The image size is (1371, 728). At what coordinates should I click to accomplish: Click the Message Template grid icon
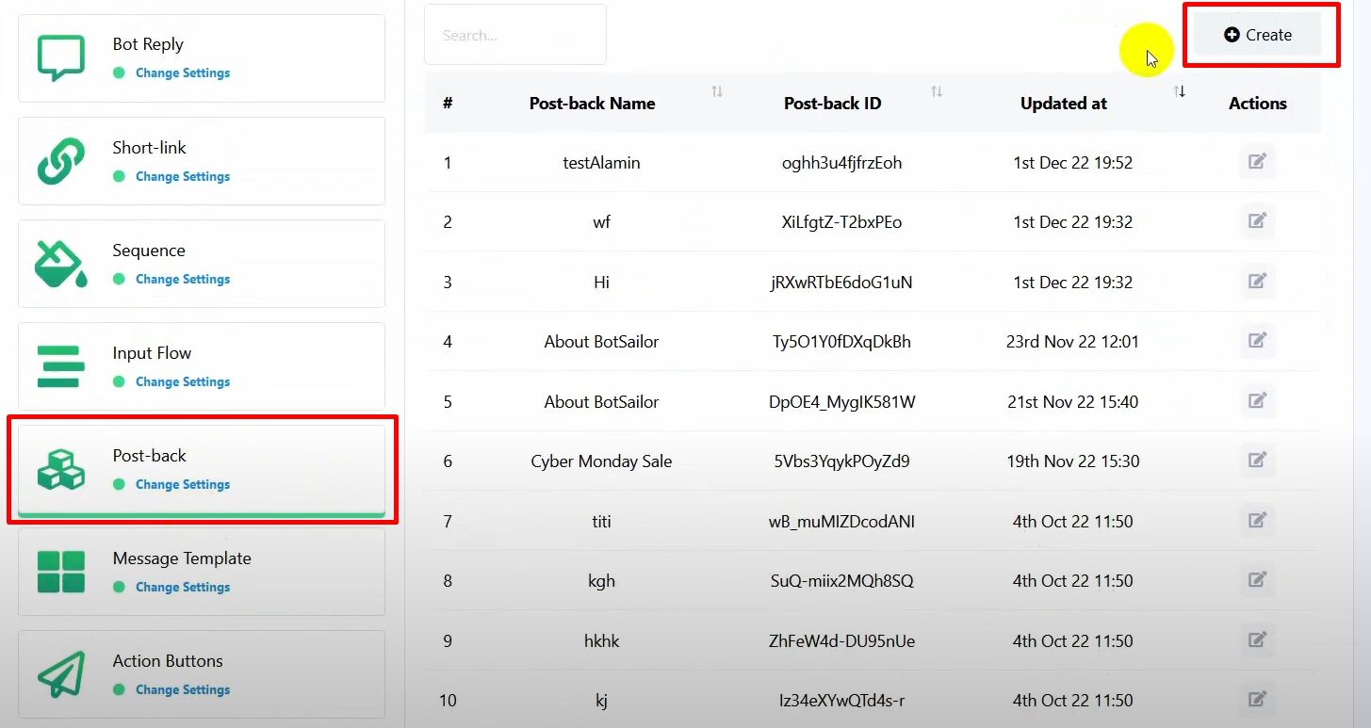pyautogui.click(x=60, y=572)
